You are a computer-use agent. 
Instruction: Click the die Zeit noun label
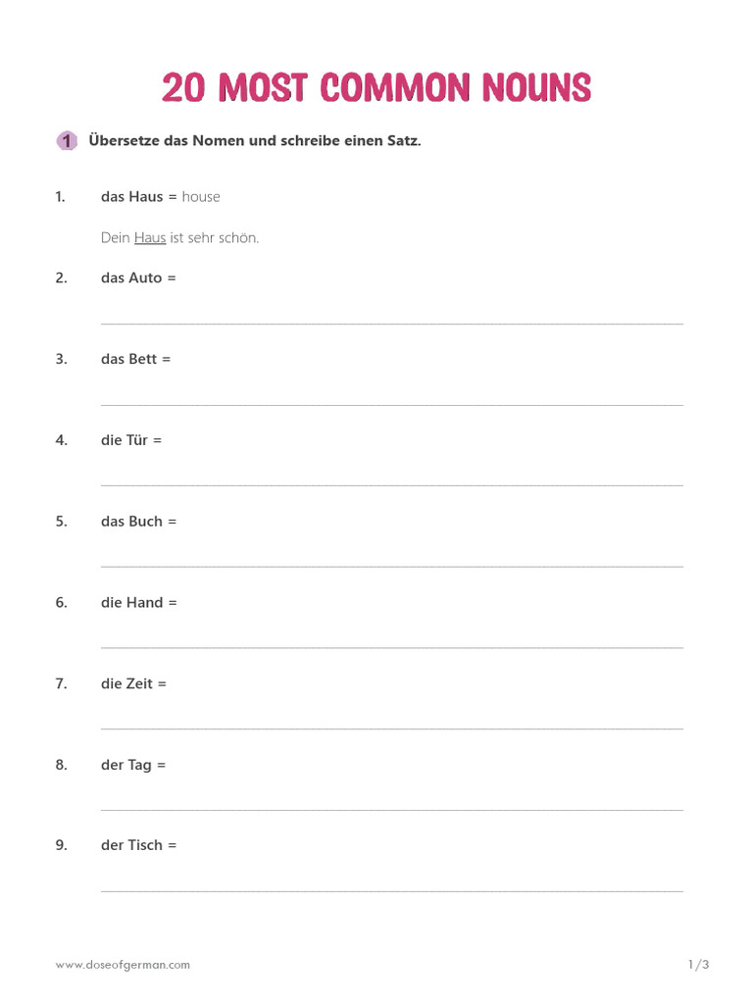coord(127,683)
